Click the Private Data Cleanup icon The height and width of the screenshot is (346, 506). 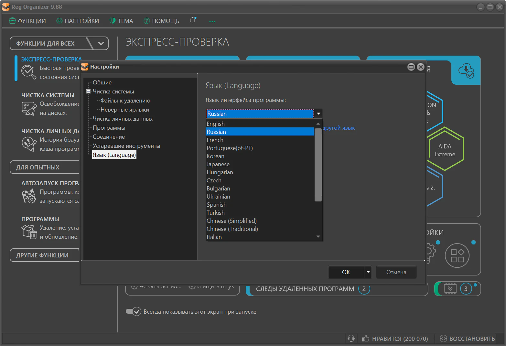pos(29,144)
